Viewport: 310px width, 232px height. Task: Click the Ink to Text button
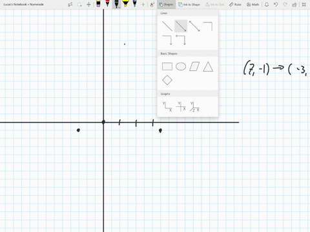coord(214,5)
